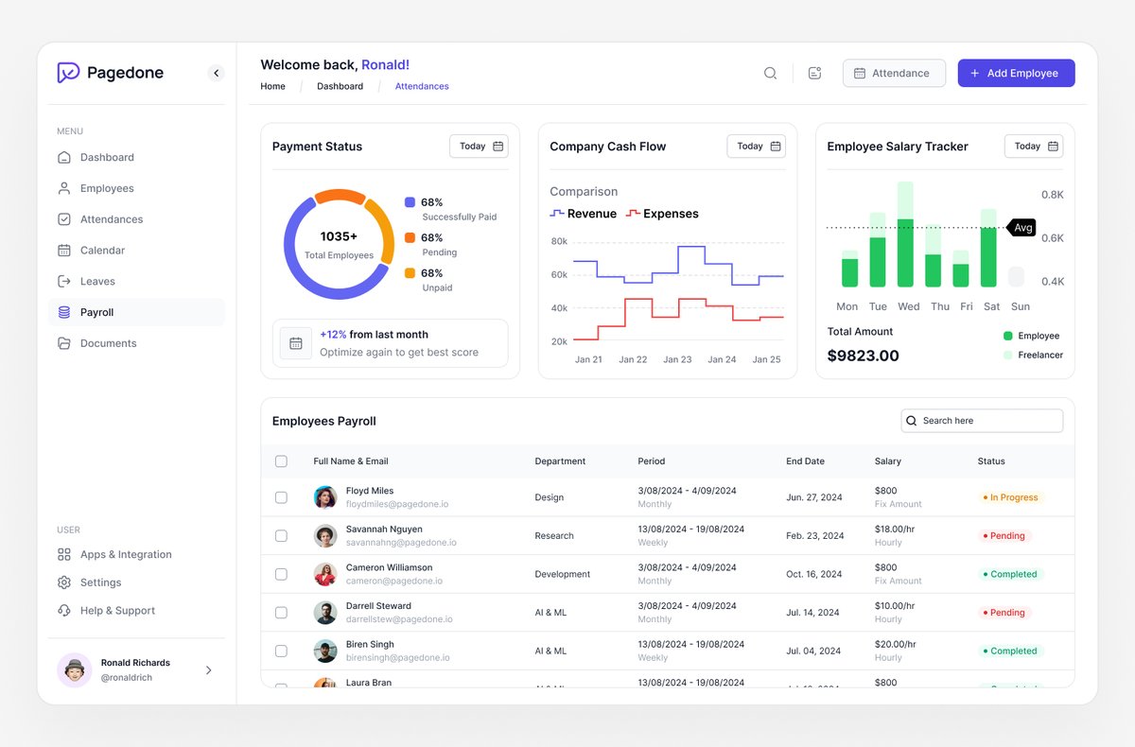Click the notification badge icon beside search

pyautogui.click(x=814, y=72)
